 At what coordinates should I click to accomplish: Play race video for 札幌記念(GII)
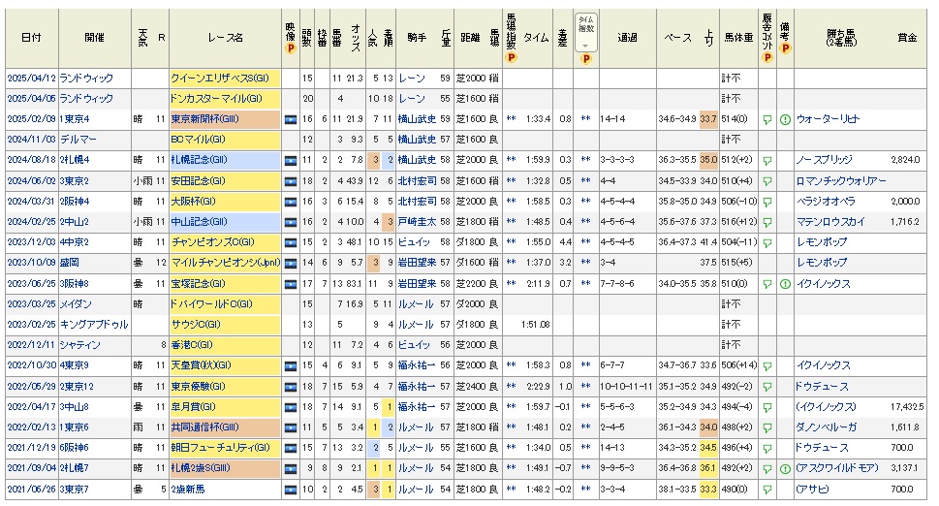tap(291, 161)
